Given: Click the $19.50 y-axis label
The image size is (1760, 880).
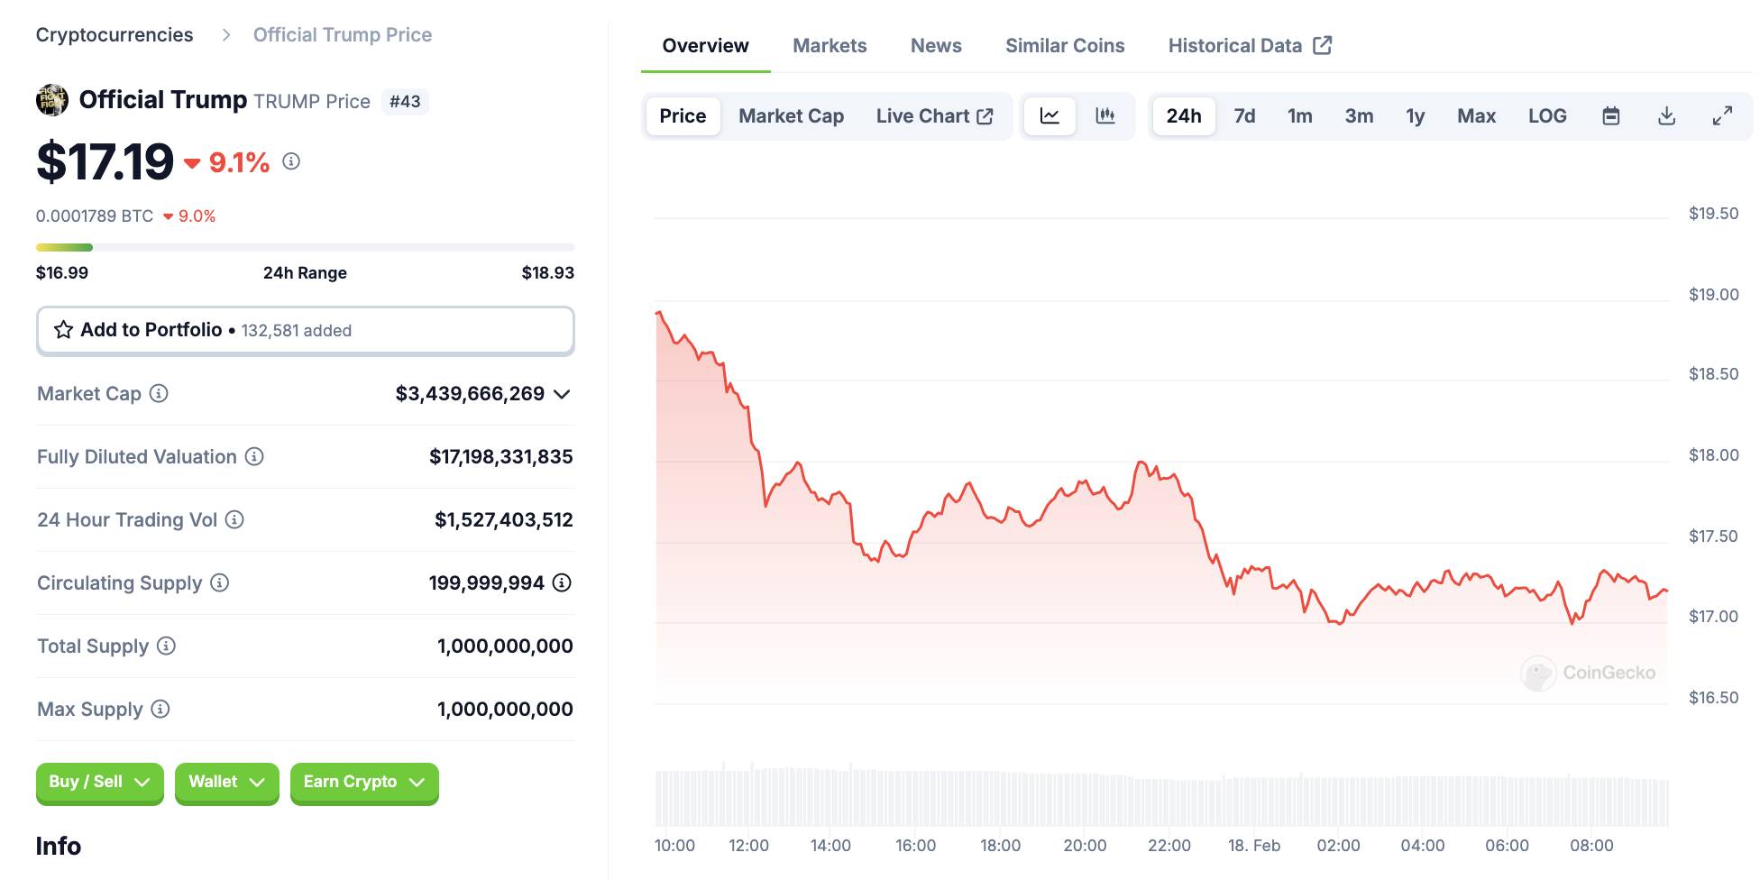Looking at the screenshot, I should pyautogui.click(x=1714, y=213).
